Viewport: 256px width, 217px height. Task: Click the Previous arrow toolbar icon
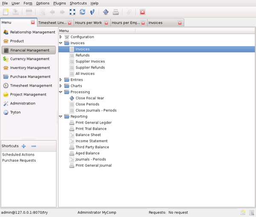pos(52,12)
